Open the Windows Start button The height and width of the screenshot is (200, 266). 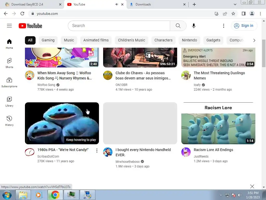pyautogui.click(x=7, y=195)
